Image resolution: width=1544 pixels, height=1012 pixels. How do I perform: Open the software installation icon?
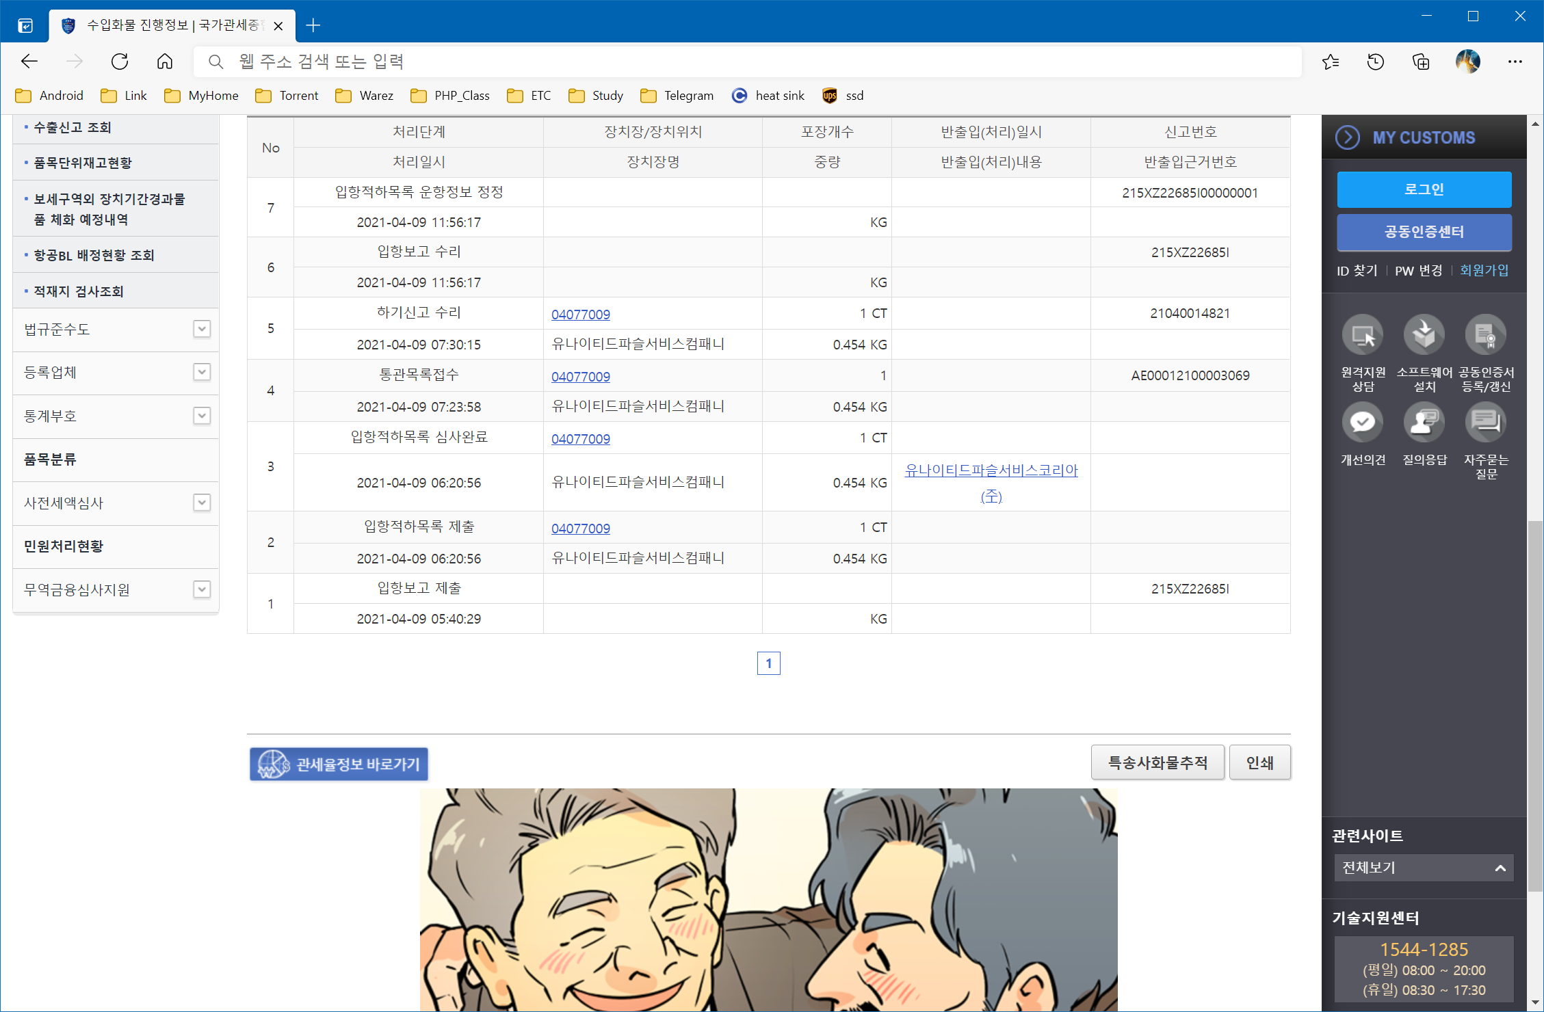(x=1424, y=335)
